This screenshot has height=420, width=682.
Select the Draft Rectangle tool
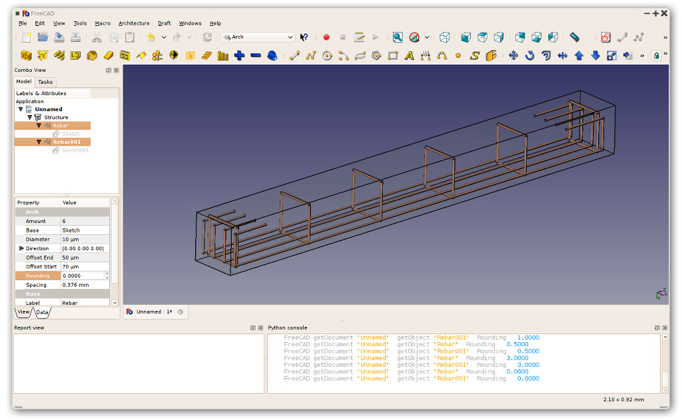pyautogui.click(x=393, y=56)
